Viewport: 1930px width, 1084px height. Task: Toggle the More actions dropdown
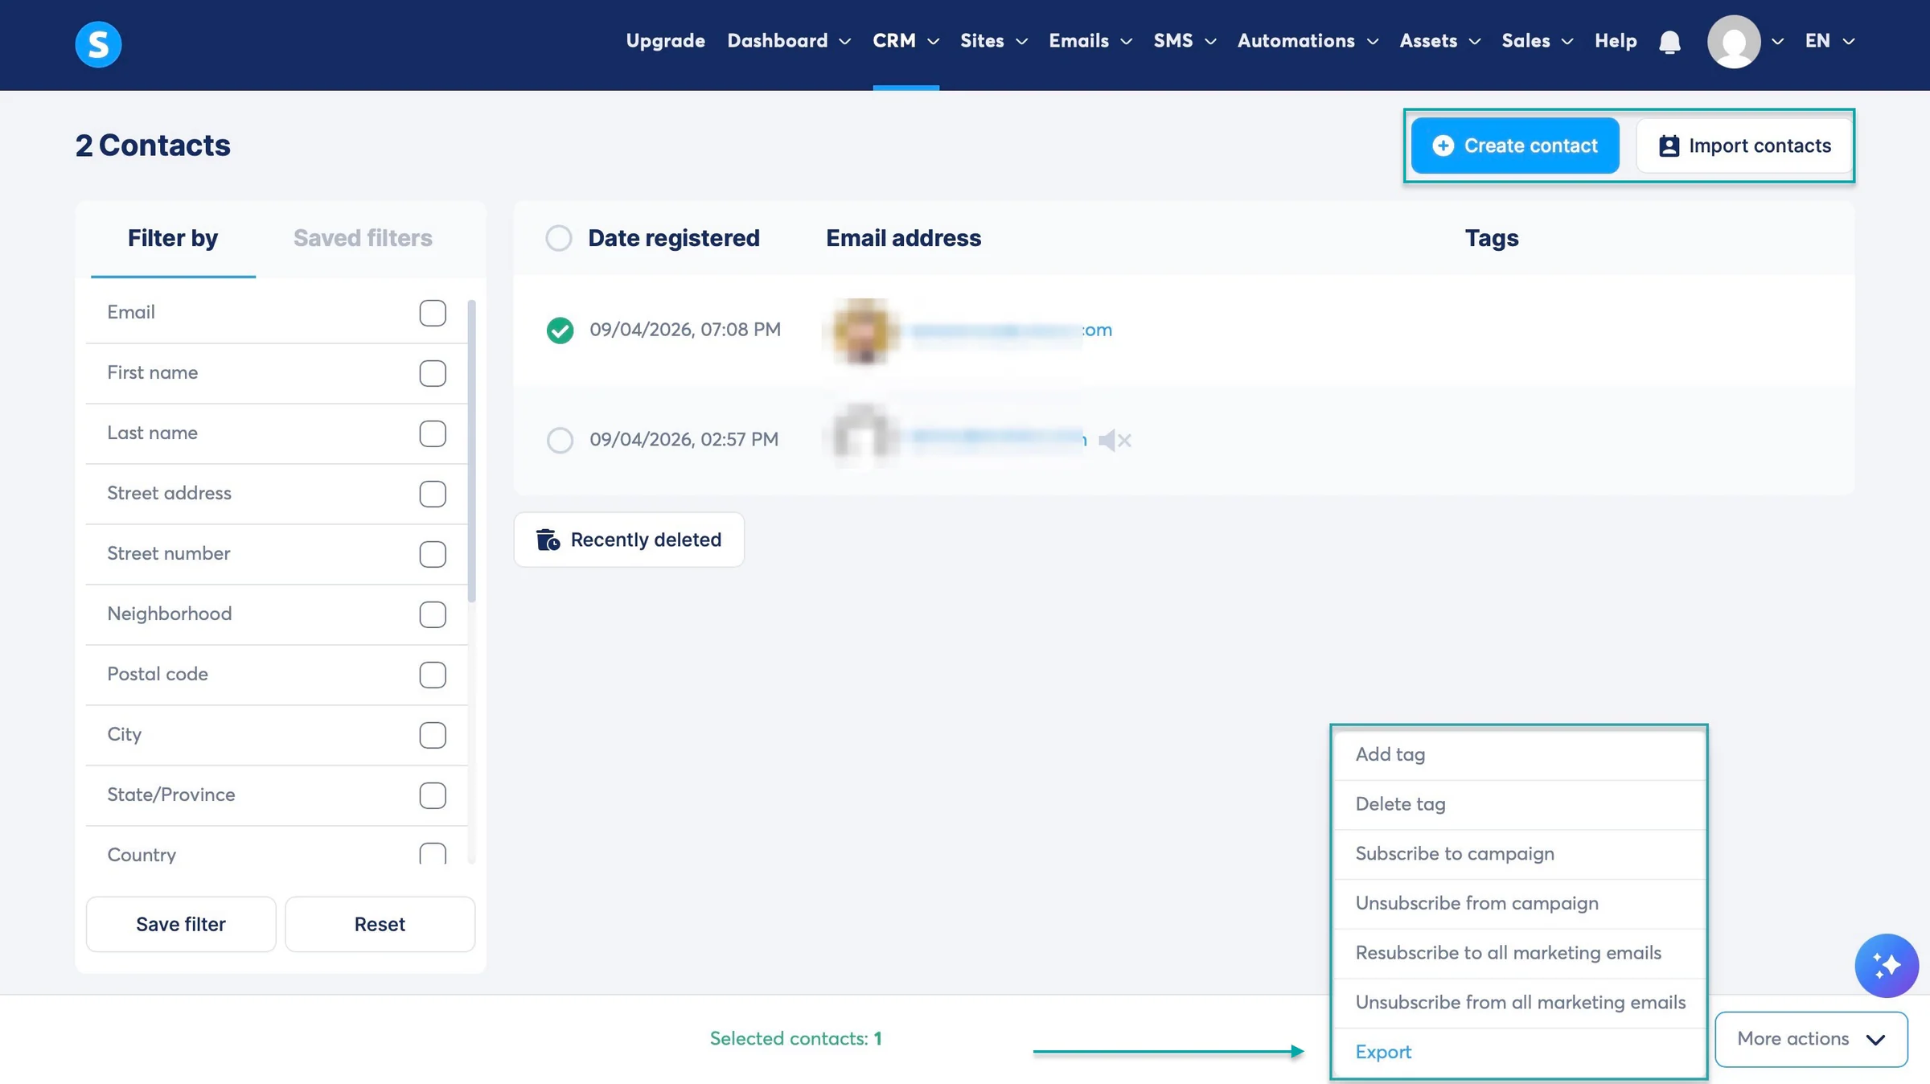[1811, 1039]
